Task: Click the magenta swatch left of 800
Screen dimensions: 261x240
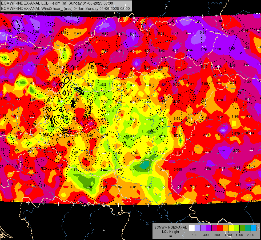Action: coord(214,228)
